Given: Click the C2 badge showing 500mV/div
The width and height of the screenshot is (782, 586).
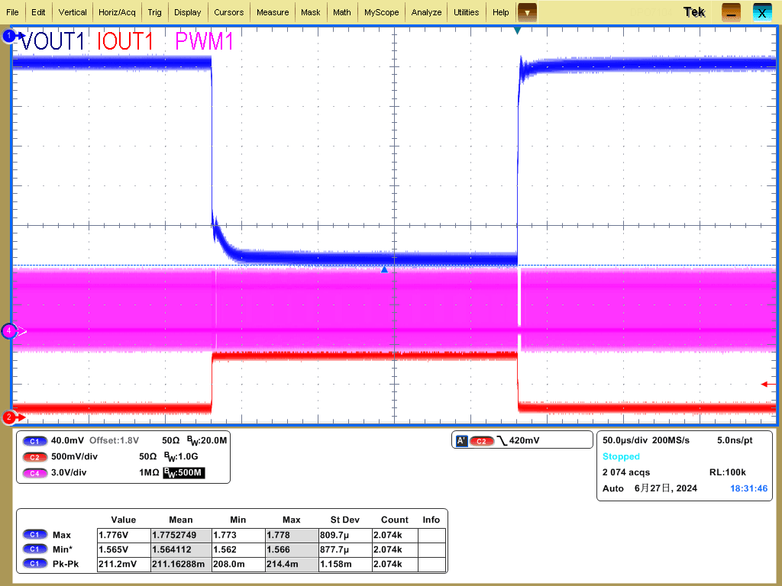Looking at the screenshot, I should (x=32, y=457).
